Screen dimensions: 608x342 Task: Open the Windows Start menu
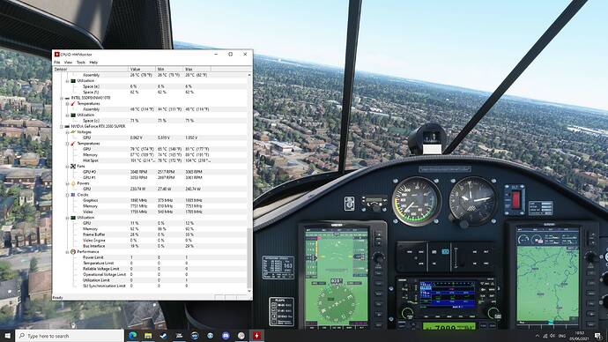point(7,336)
